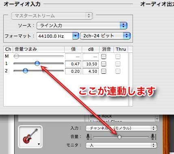
Task: Mute channel 1 with the 消音 checkbox
Action: pos(104,64)
